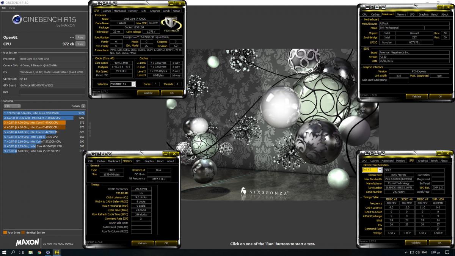Open the Ranking CPU dropdown
This screenshot has height=256, width=455.
(x=12, y=106)
